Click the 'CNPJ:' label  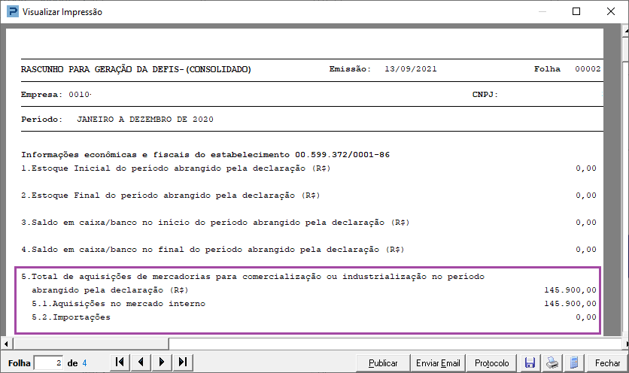point(485,95)
